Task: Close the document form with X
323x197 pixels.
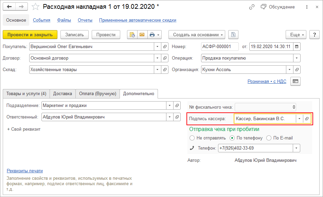Action: point(317,7)
